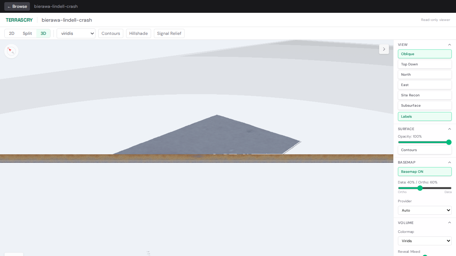Click the Browse back button
Viewport: 456px width, 256px height.
pos(17,6)
